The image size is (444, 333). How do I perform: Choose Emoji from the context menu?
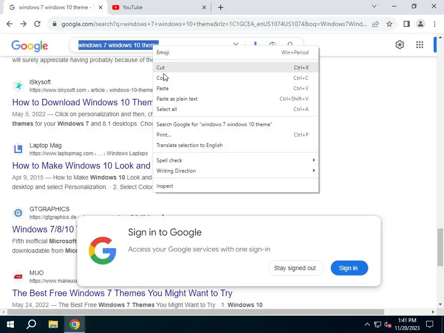pyautogui.click(x=235, y=52)
